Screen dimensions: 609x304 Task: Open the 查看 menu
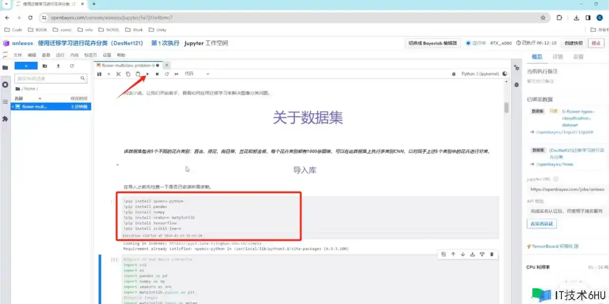coord(46,55)
